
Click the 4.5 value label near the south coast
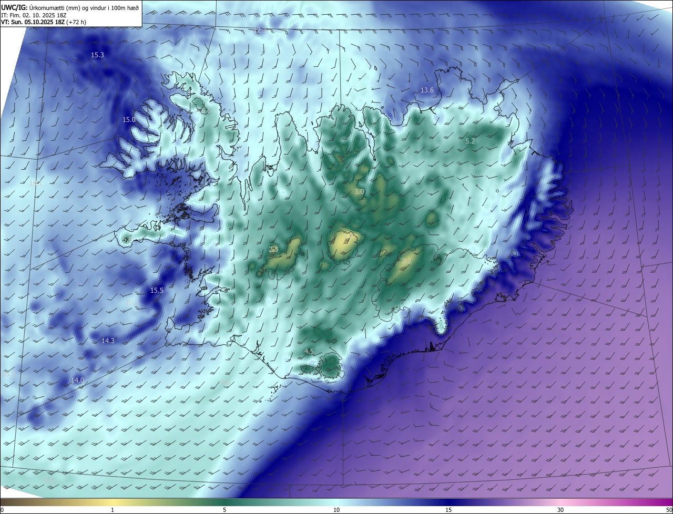coord(309,352)
